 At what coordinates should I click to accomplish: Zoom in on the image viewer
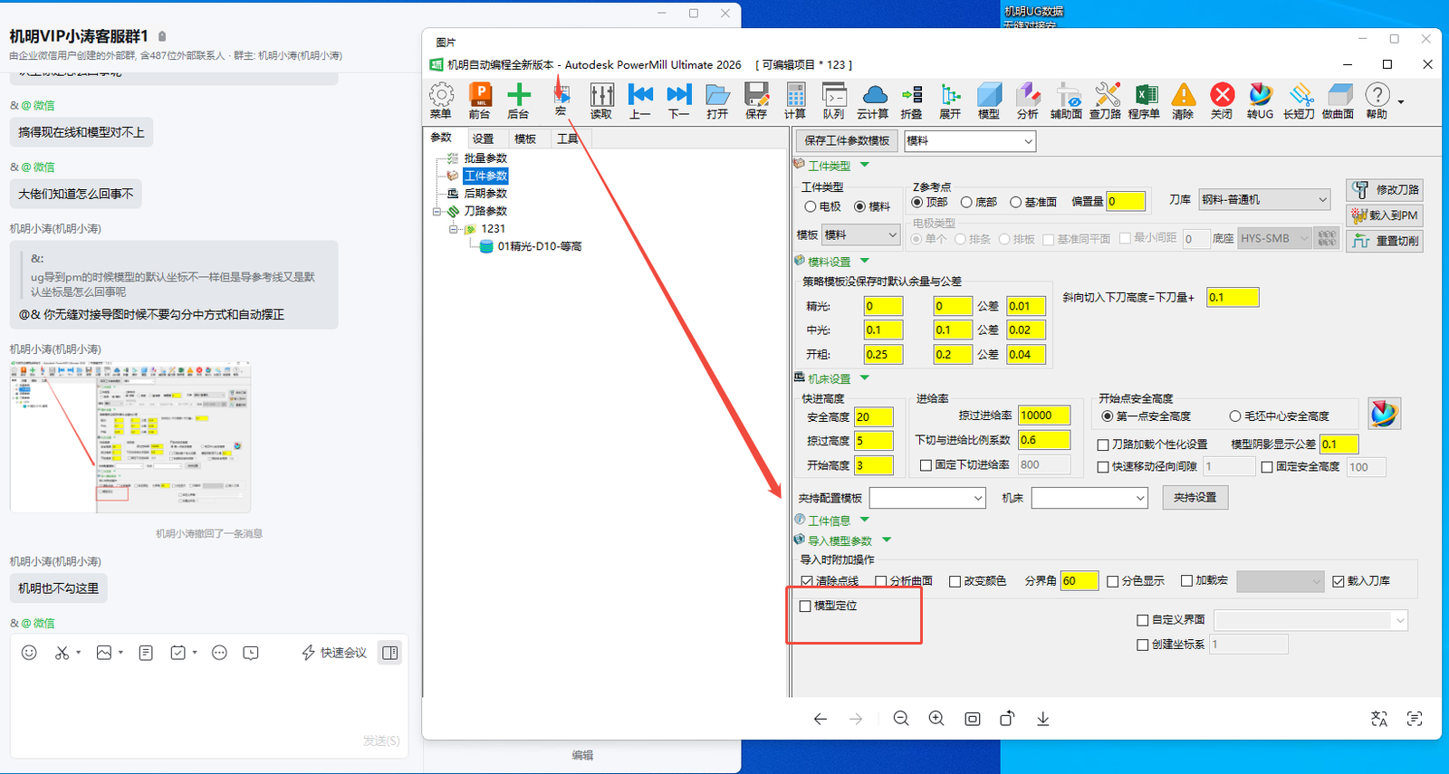936,719
